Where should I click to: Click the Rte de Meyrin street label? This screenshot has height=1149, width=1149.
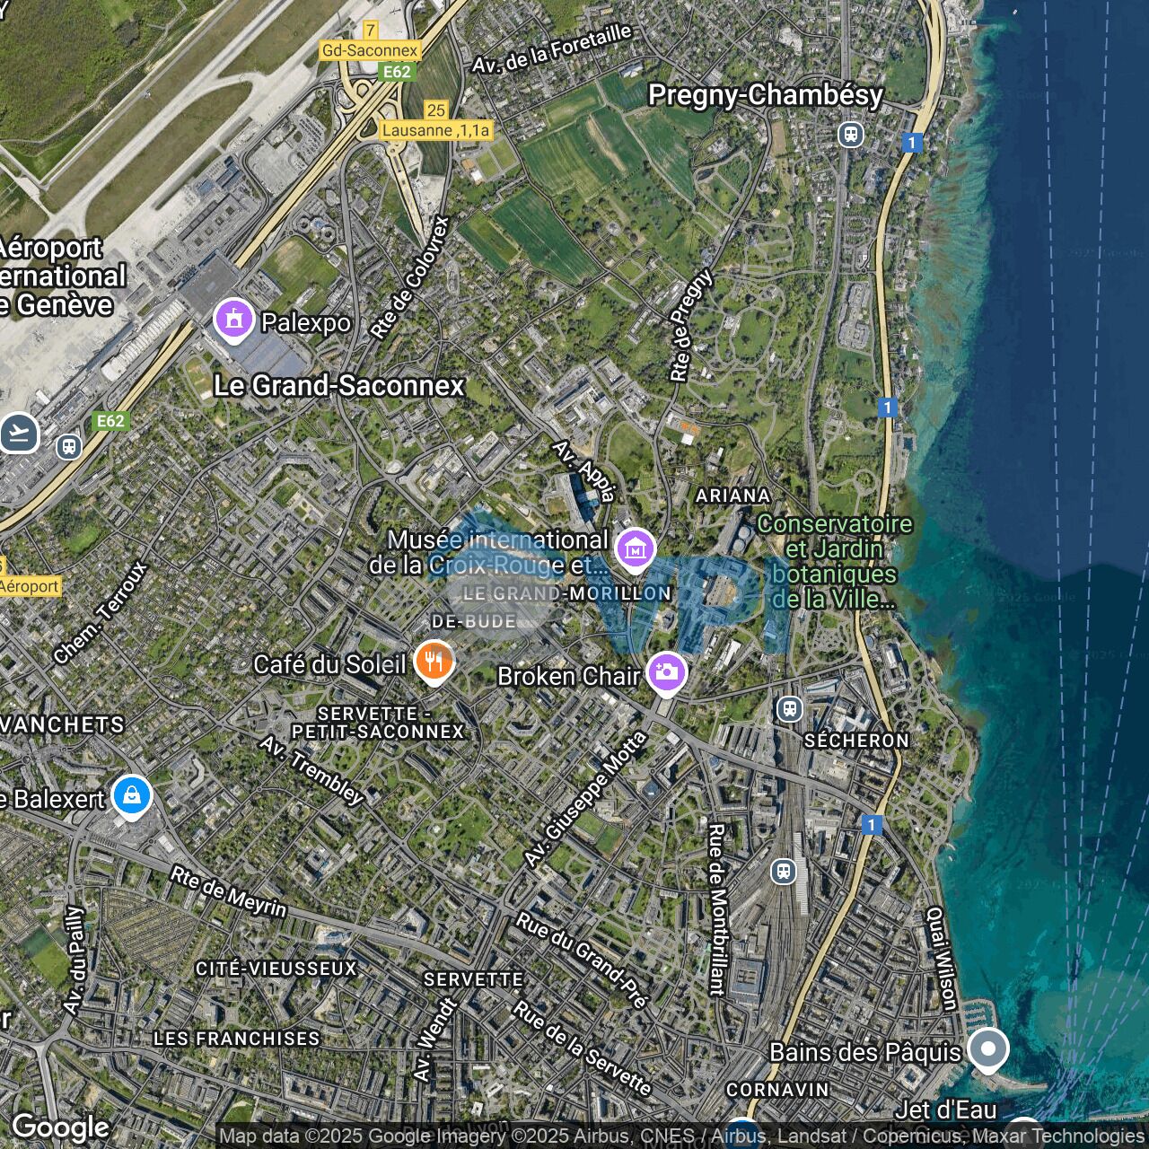pyautogui.click(x=229, y=891)
